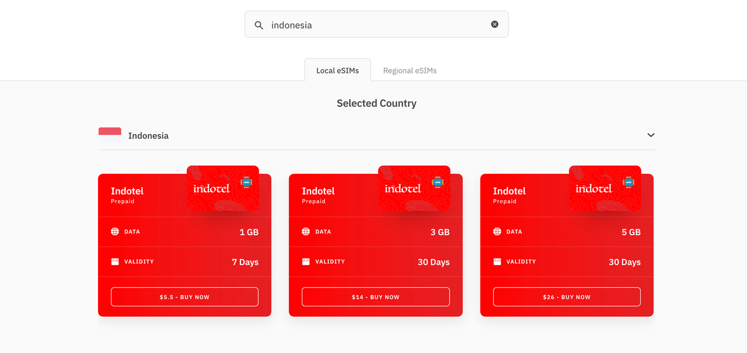Image resolution: width=747 pixels, height=353 pixels.
Task: Select the Indonesia country row label
Action: pos(148,136)
